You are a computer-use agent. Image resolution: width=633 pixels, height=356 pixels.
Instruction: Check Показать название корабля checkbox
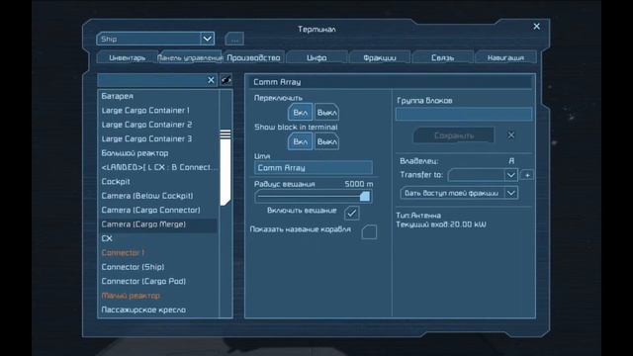point(369,231)
